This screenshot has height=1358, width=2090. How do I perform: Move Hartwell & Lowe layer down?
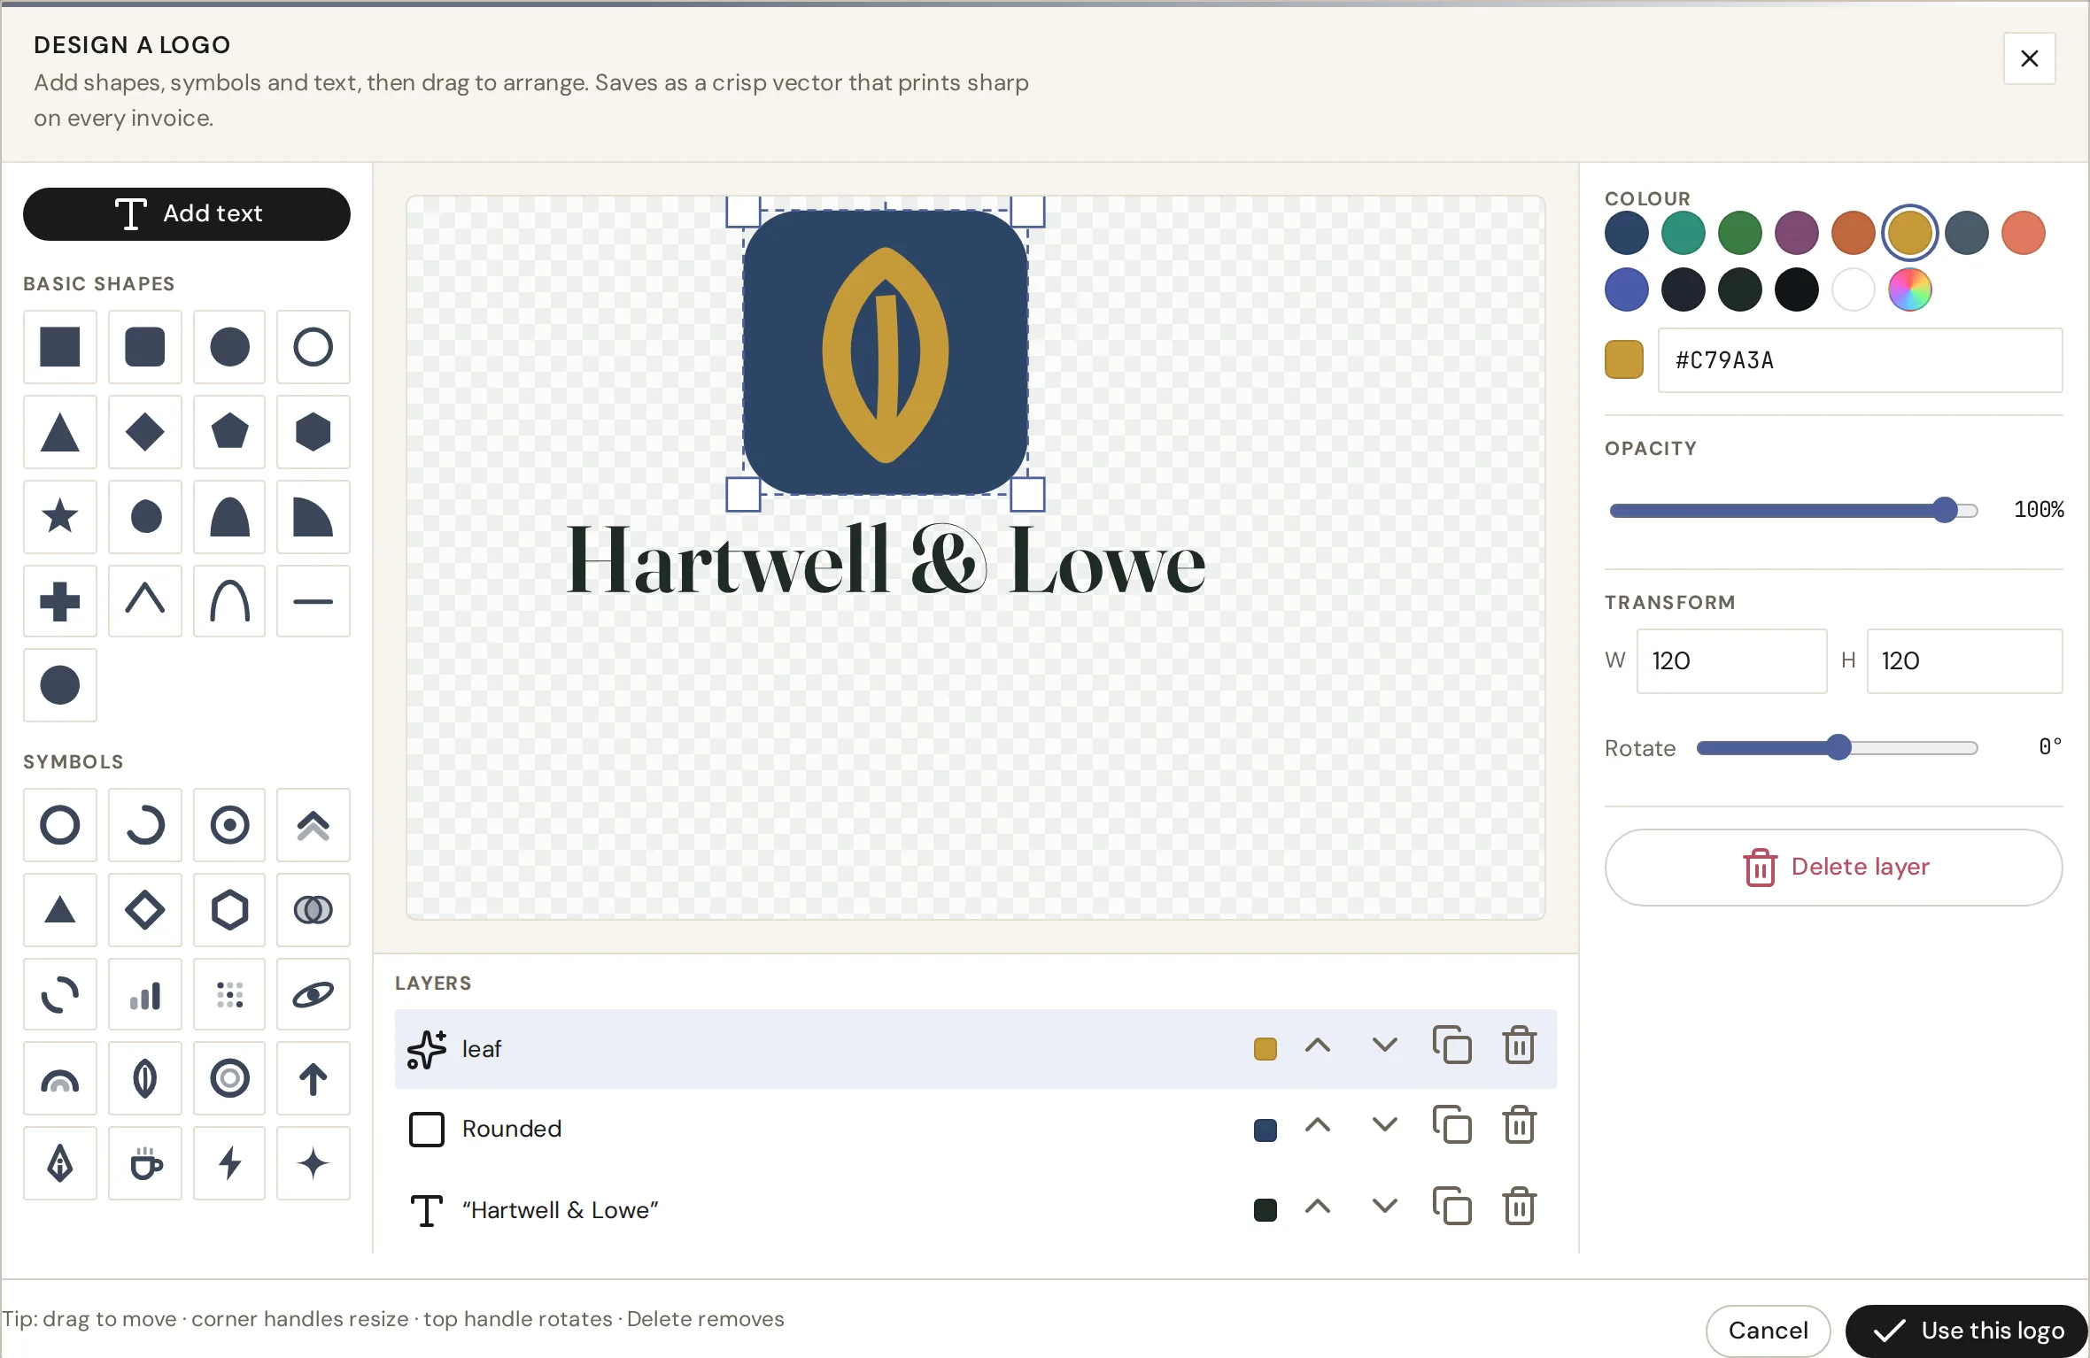click(1385, 1207)
